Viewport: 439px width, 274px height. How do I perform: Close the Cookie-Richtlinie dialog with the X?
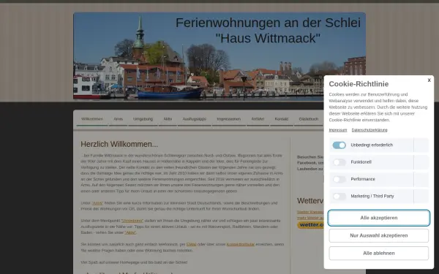tap(429, 80)
